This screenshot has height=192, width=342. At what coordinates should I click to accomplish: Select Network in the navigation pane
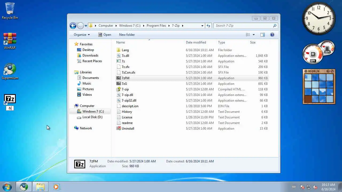(x=86, y=128)
